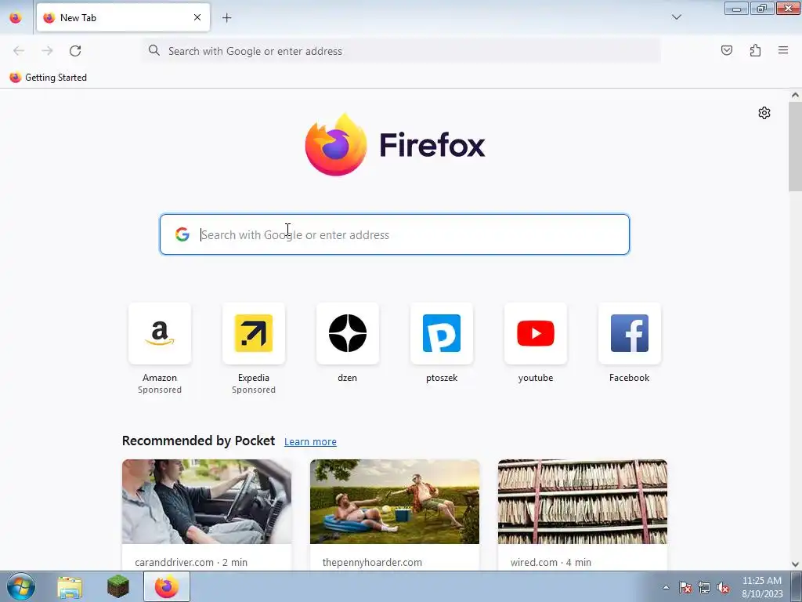This screenshot has height=602, width=802.
Task: Click the search icon in the address bar
Action: tap(154, 50)
